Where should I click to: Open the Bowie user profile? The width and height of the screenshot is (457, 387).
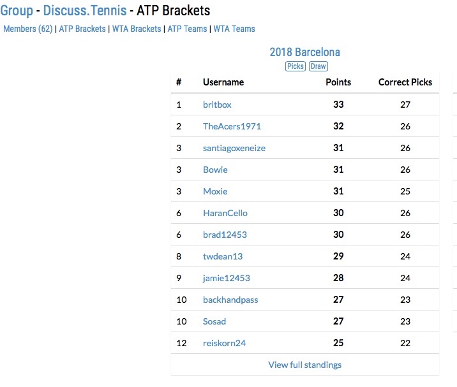pos(215,170)
